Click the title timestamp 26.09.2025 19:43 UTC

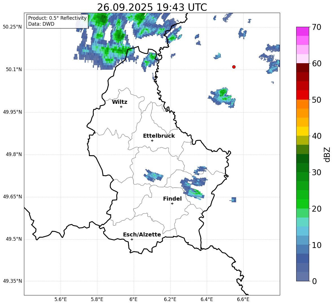pos(152,7)
